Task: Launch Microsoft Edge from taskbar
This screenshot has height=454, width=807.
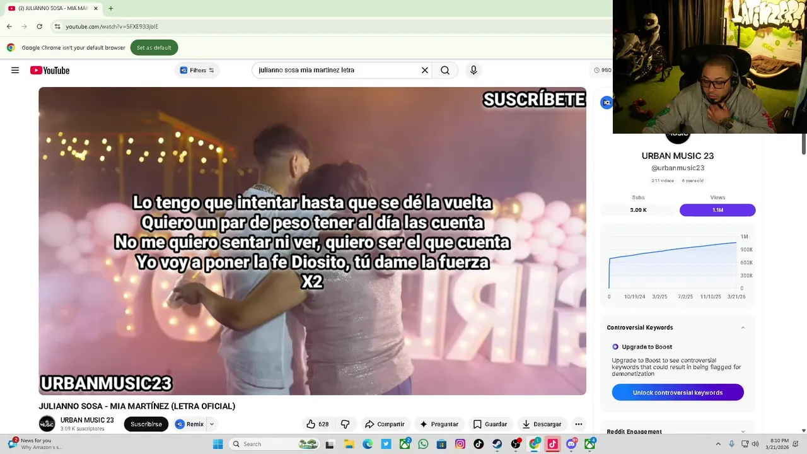Action: click(368, 444)
